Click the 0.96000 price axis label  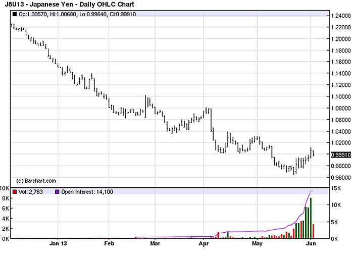point(342,177)
